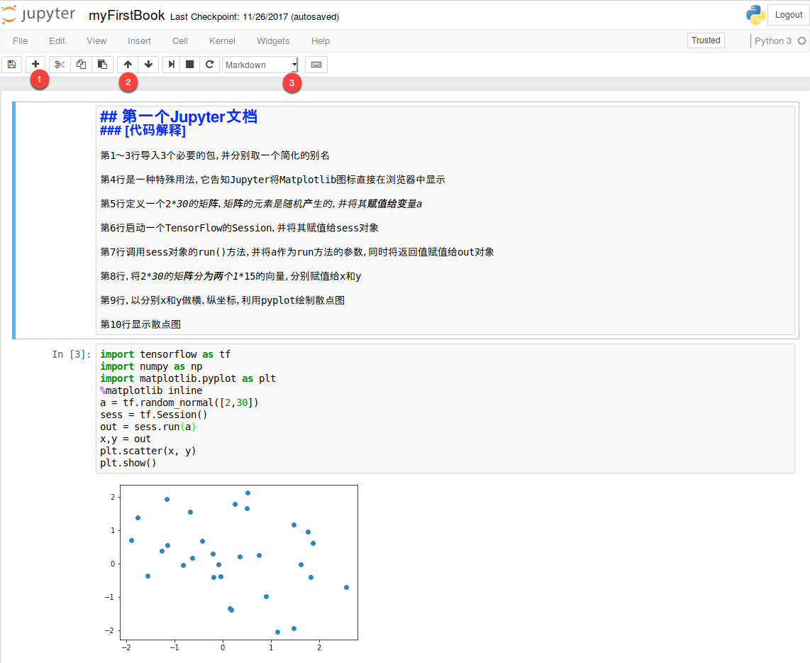This screenshot has width=810, height=663.
Task: Interrupt the kernel
Action: tap(189, 65)
